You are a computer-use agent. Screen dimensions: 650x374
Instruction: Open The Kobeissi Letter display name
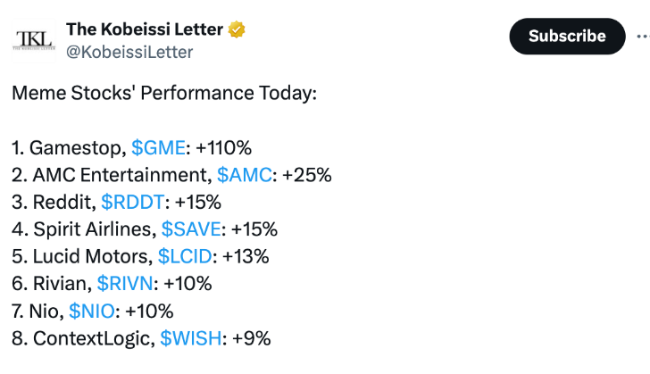tap(145, 29)
